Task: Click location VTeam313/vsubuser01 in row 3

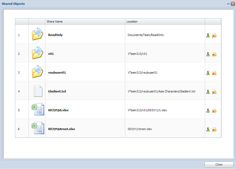Action: (x=142, y=73)
